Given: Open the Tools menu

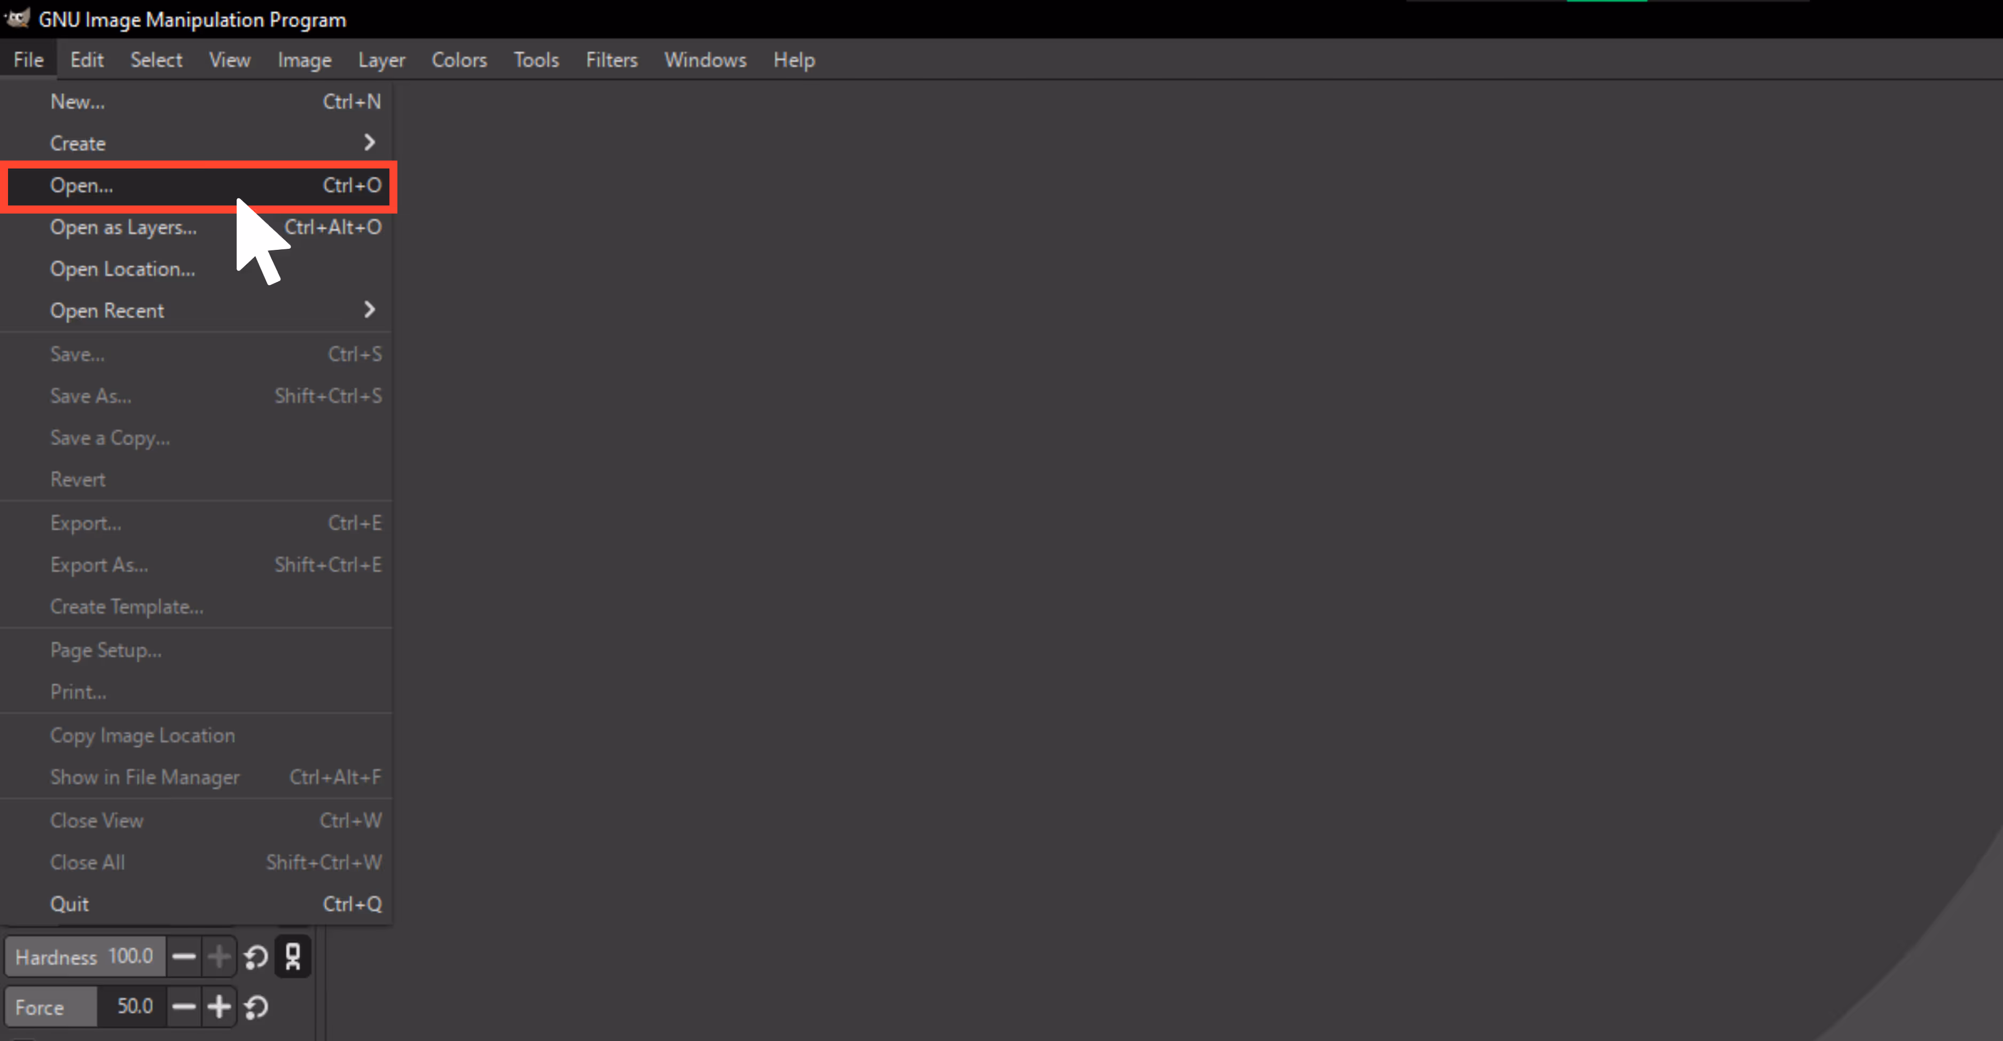Looking at the screenshot, I should click(x=536, y=60).
